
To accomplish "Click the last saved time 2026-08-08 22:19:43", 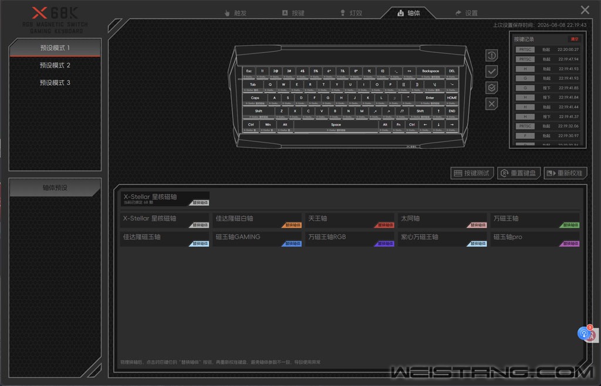I will (562, 25).
